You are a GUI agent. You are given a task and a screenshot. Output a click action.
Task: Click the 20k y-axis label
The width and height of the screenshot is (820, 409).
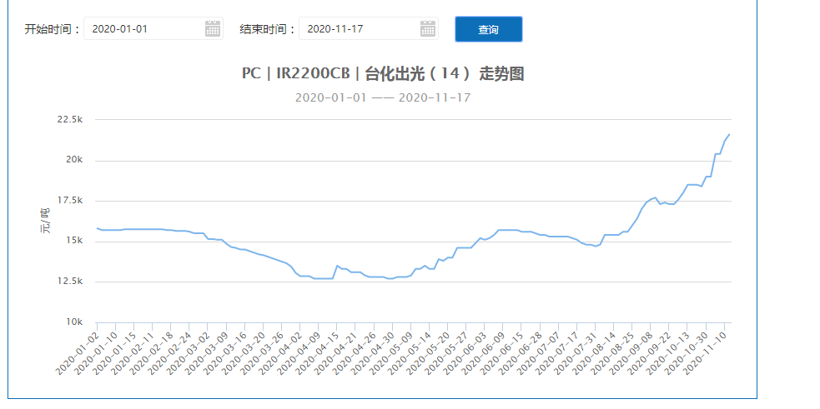tap(73, 160)
